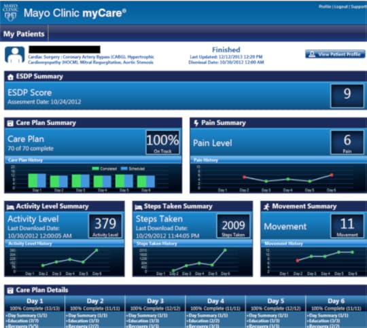This screenshot has height=328, width=367.
Task: Click the "Assessment Date: 10/24/2012" text
Action: (44, 102)
